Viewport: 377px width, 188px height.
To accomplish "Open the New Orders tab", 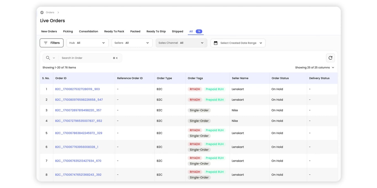I will point(49,31).
